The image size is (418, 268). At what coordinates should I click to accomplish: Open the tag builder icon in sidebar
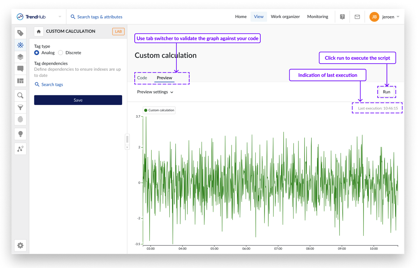(x=21, y=45)
